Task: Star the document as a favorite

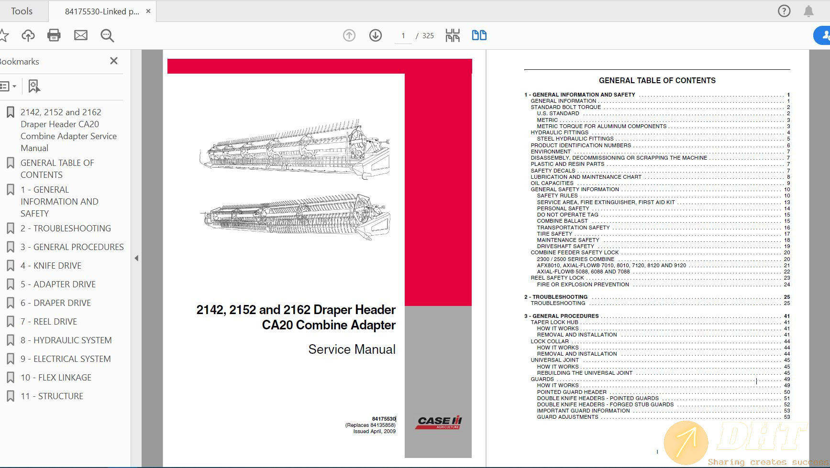Action: point(6,35)
